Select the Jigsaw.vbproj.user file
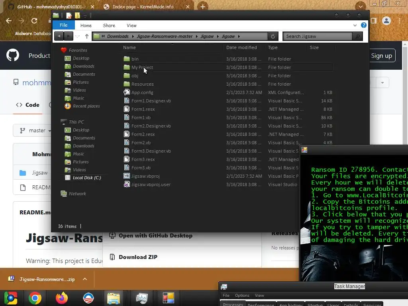This screenshot has height=306, width=408. click(151, 184)
